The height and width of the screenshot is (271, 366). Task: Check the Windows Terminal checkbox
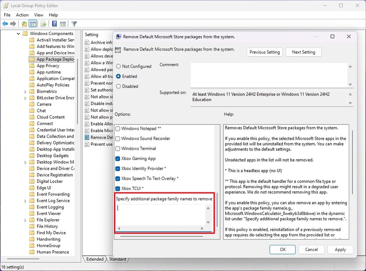point(118,149)
